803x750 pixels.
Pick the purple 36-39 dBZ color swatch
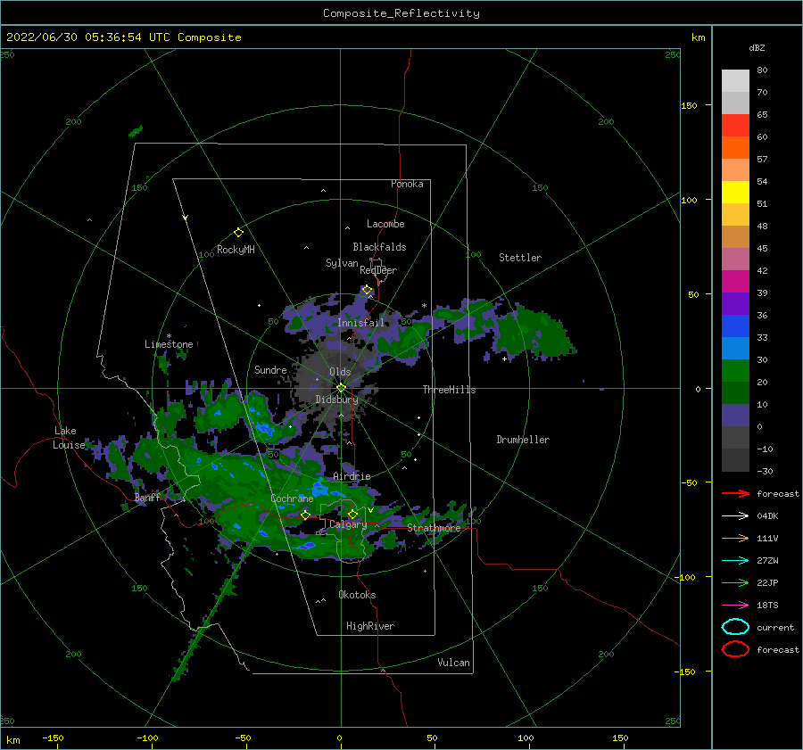[x=735, y=304]
